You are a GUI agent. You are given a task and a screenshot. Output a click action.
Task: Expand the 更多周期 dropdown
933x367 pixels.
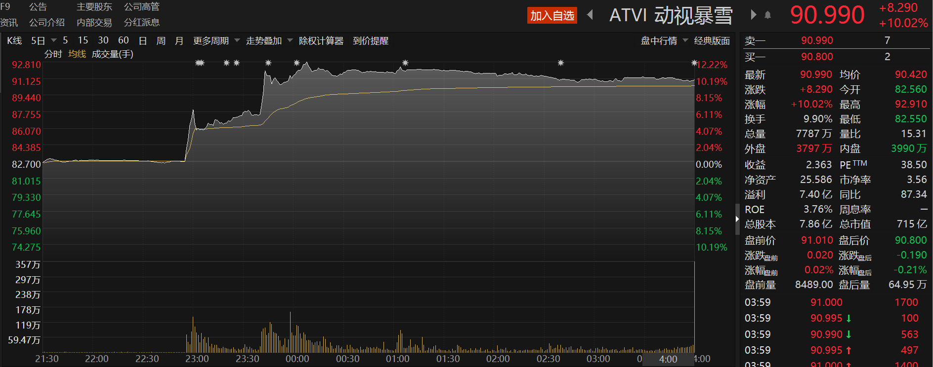[x=237, y=40]
